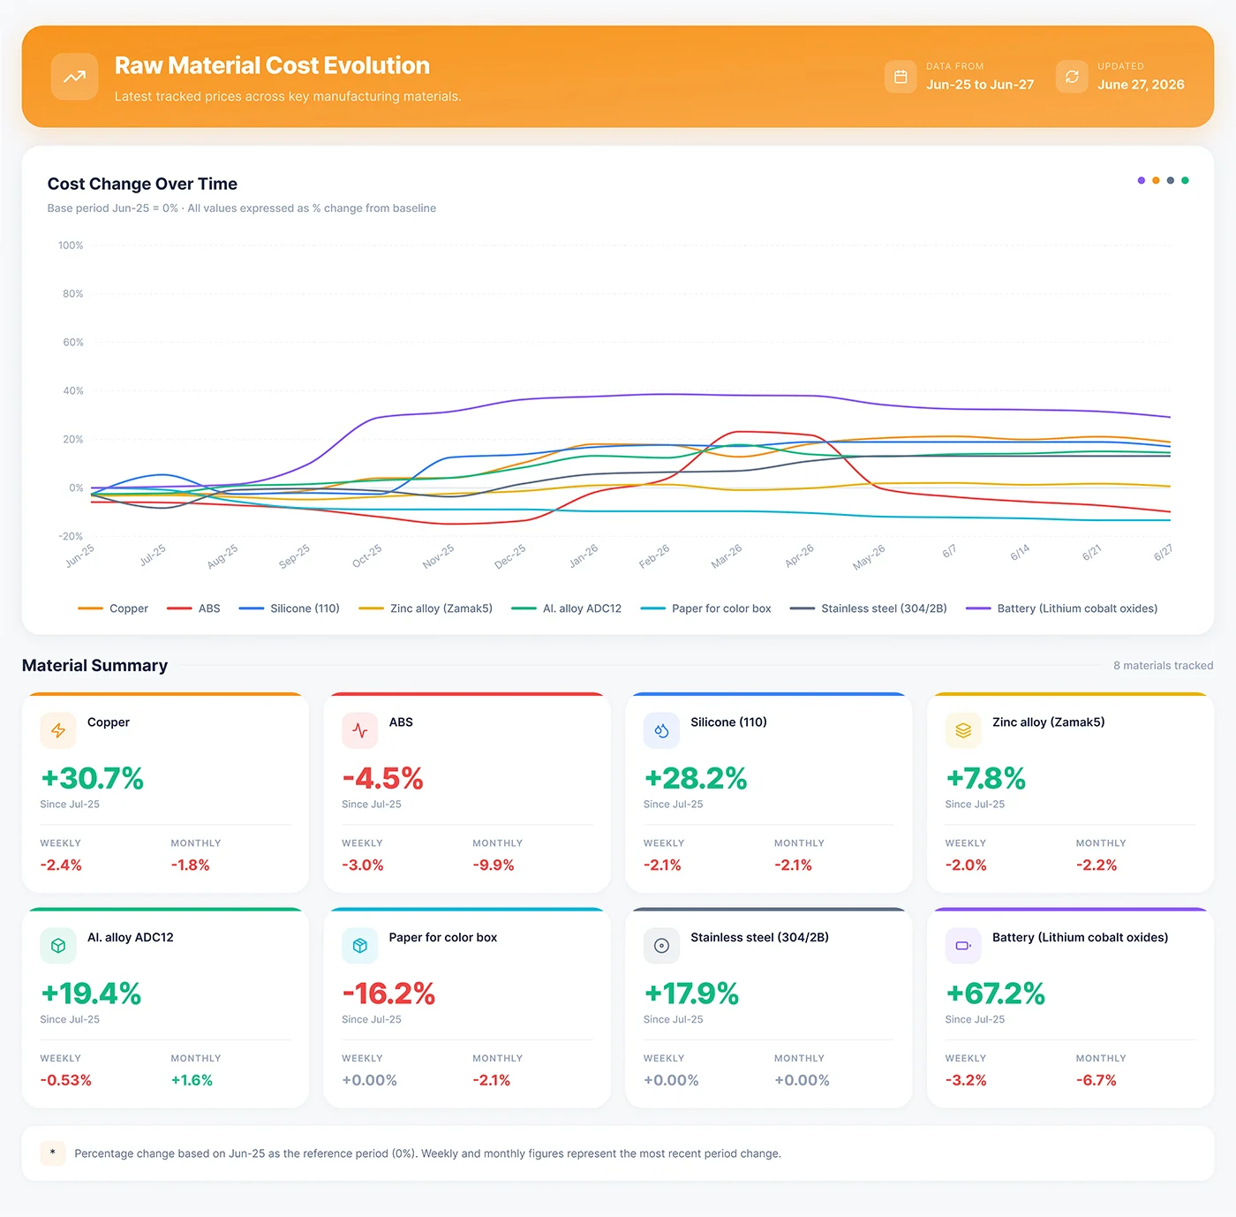Click the updated date 'June 27, 2026'
The width and height of the screenshot is (1236, 1217).
(1141, 85)
